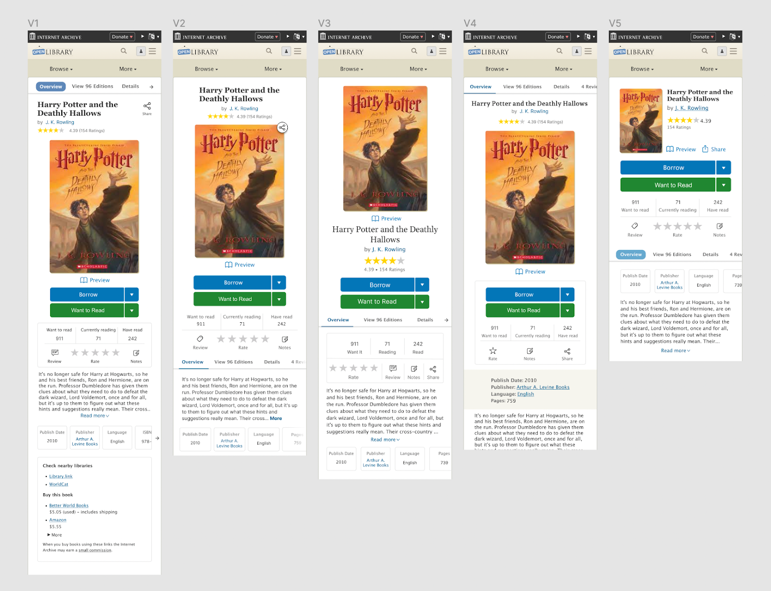
Task: Open the Library.link link in V1
Action: [61, 476]
